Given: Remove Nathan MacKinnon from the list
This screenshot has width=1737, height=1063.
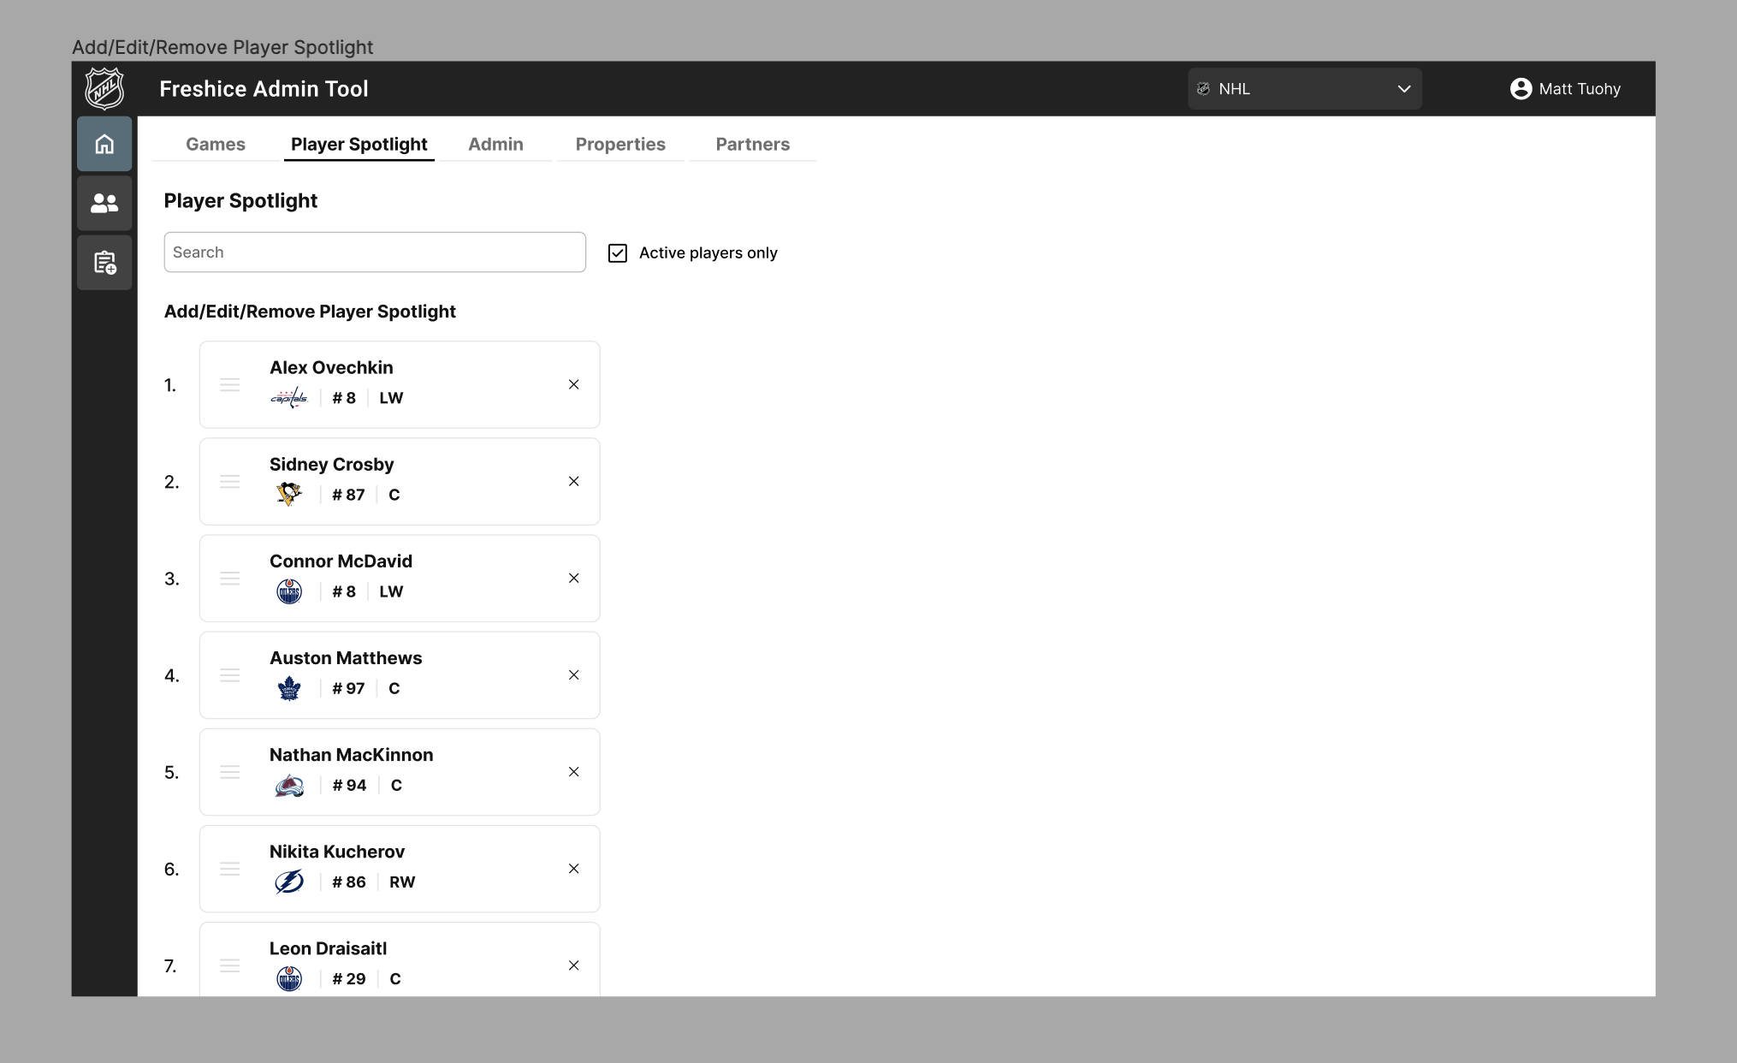Looking at the screenshot, I should (x=574, y=772).
